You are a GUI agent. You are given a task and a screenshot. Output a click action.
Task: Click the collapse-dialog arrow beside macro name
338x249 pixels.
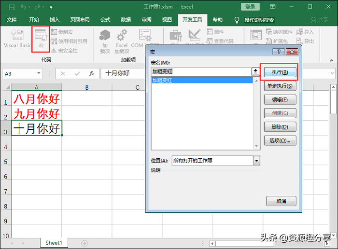255,71
